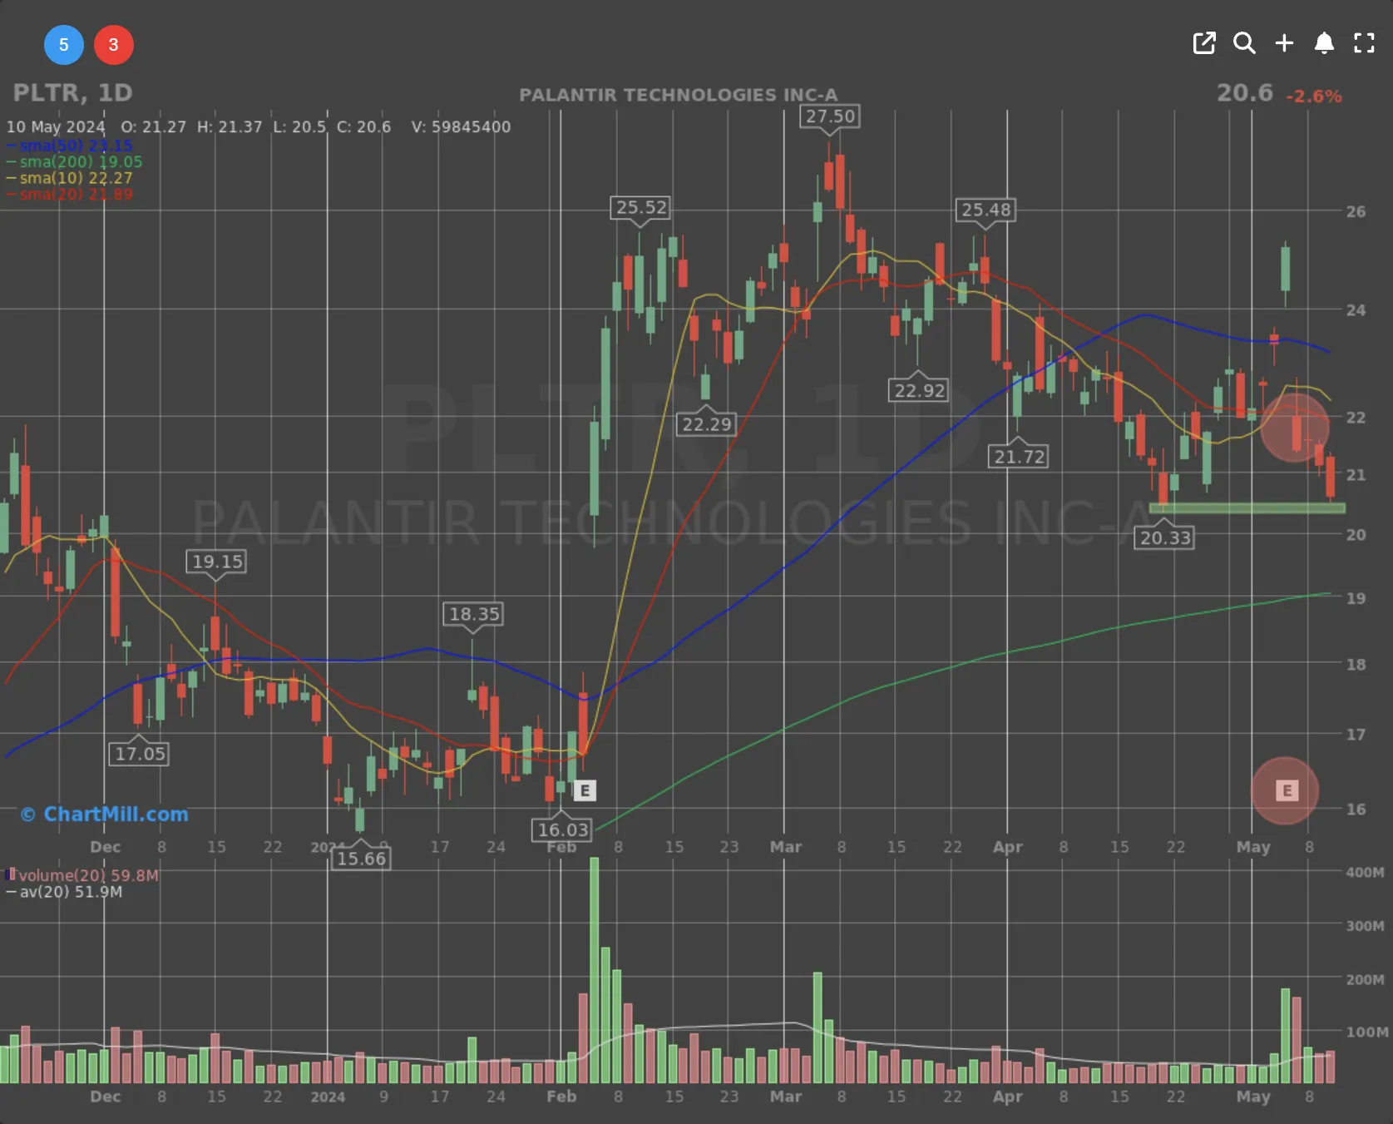
Task: Select the sma(200) 19.05 legend entry
Action: 74,161
